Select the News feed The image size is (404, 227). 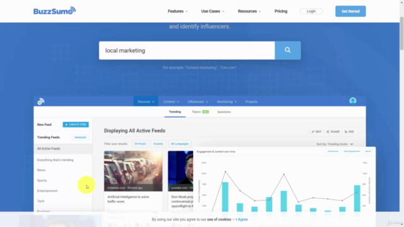tap(41, 170)
